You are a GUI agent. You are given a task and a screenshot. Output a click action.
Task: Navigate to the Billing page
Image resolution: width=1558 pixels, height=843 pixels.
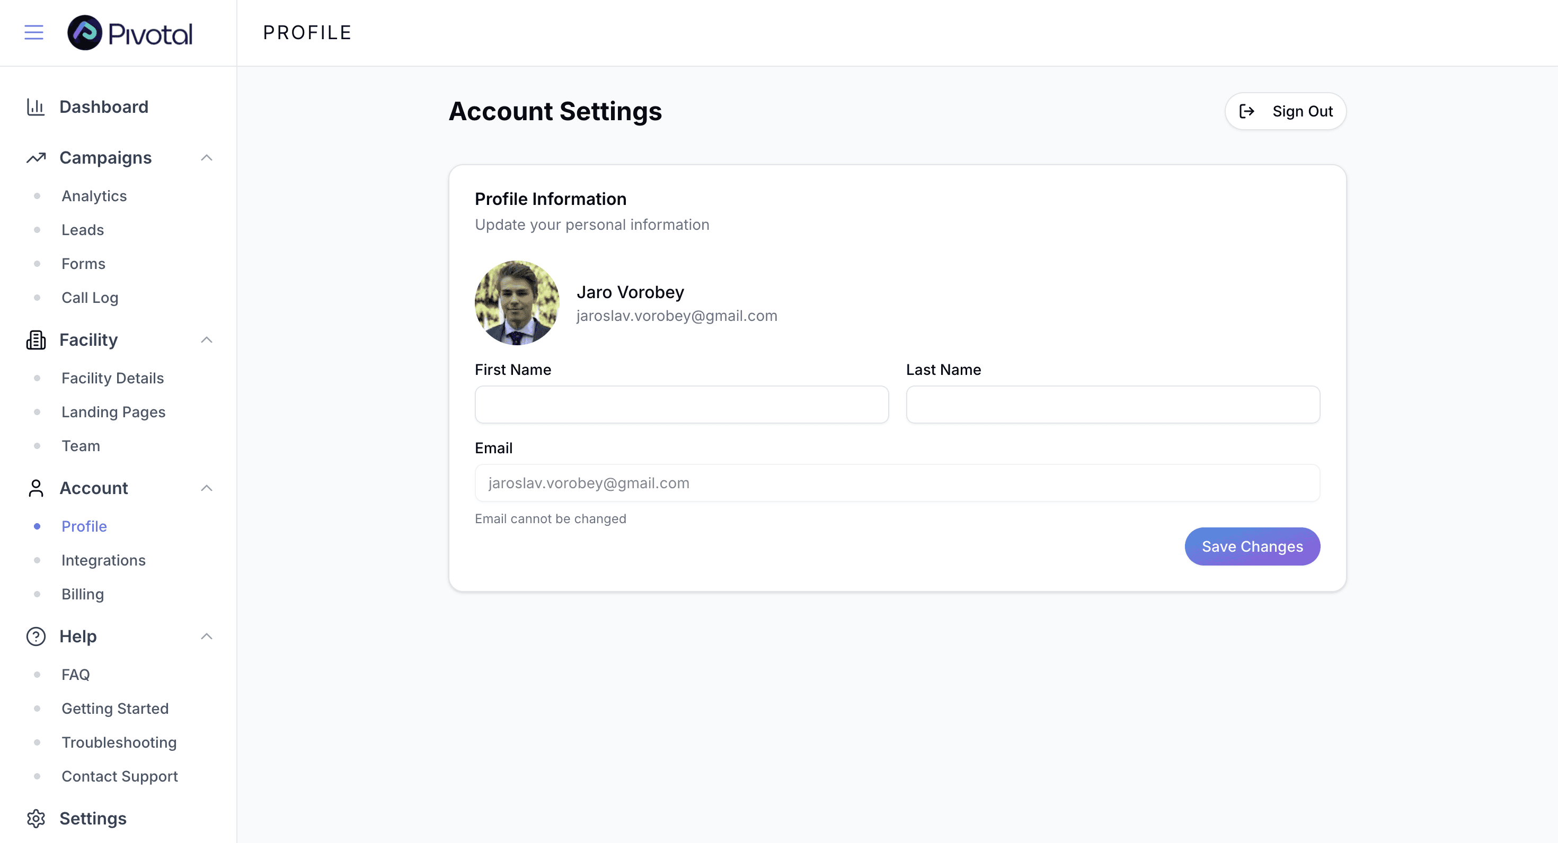pos(83,594)
